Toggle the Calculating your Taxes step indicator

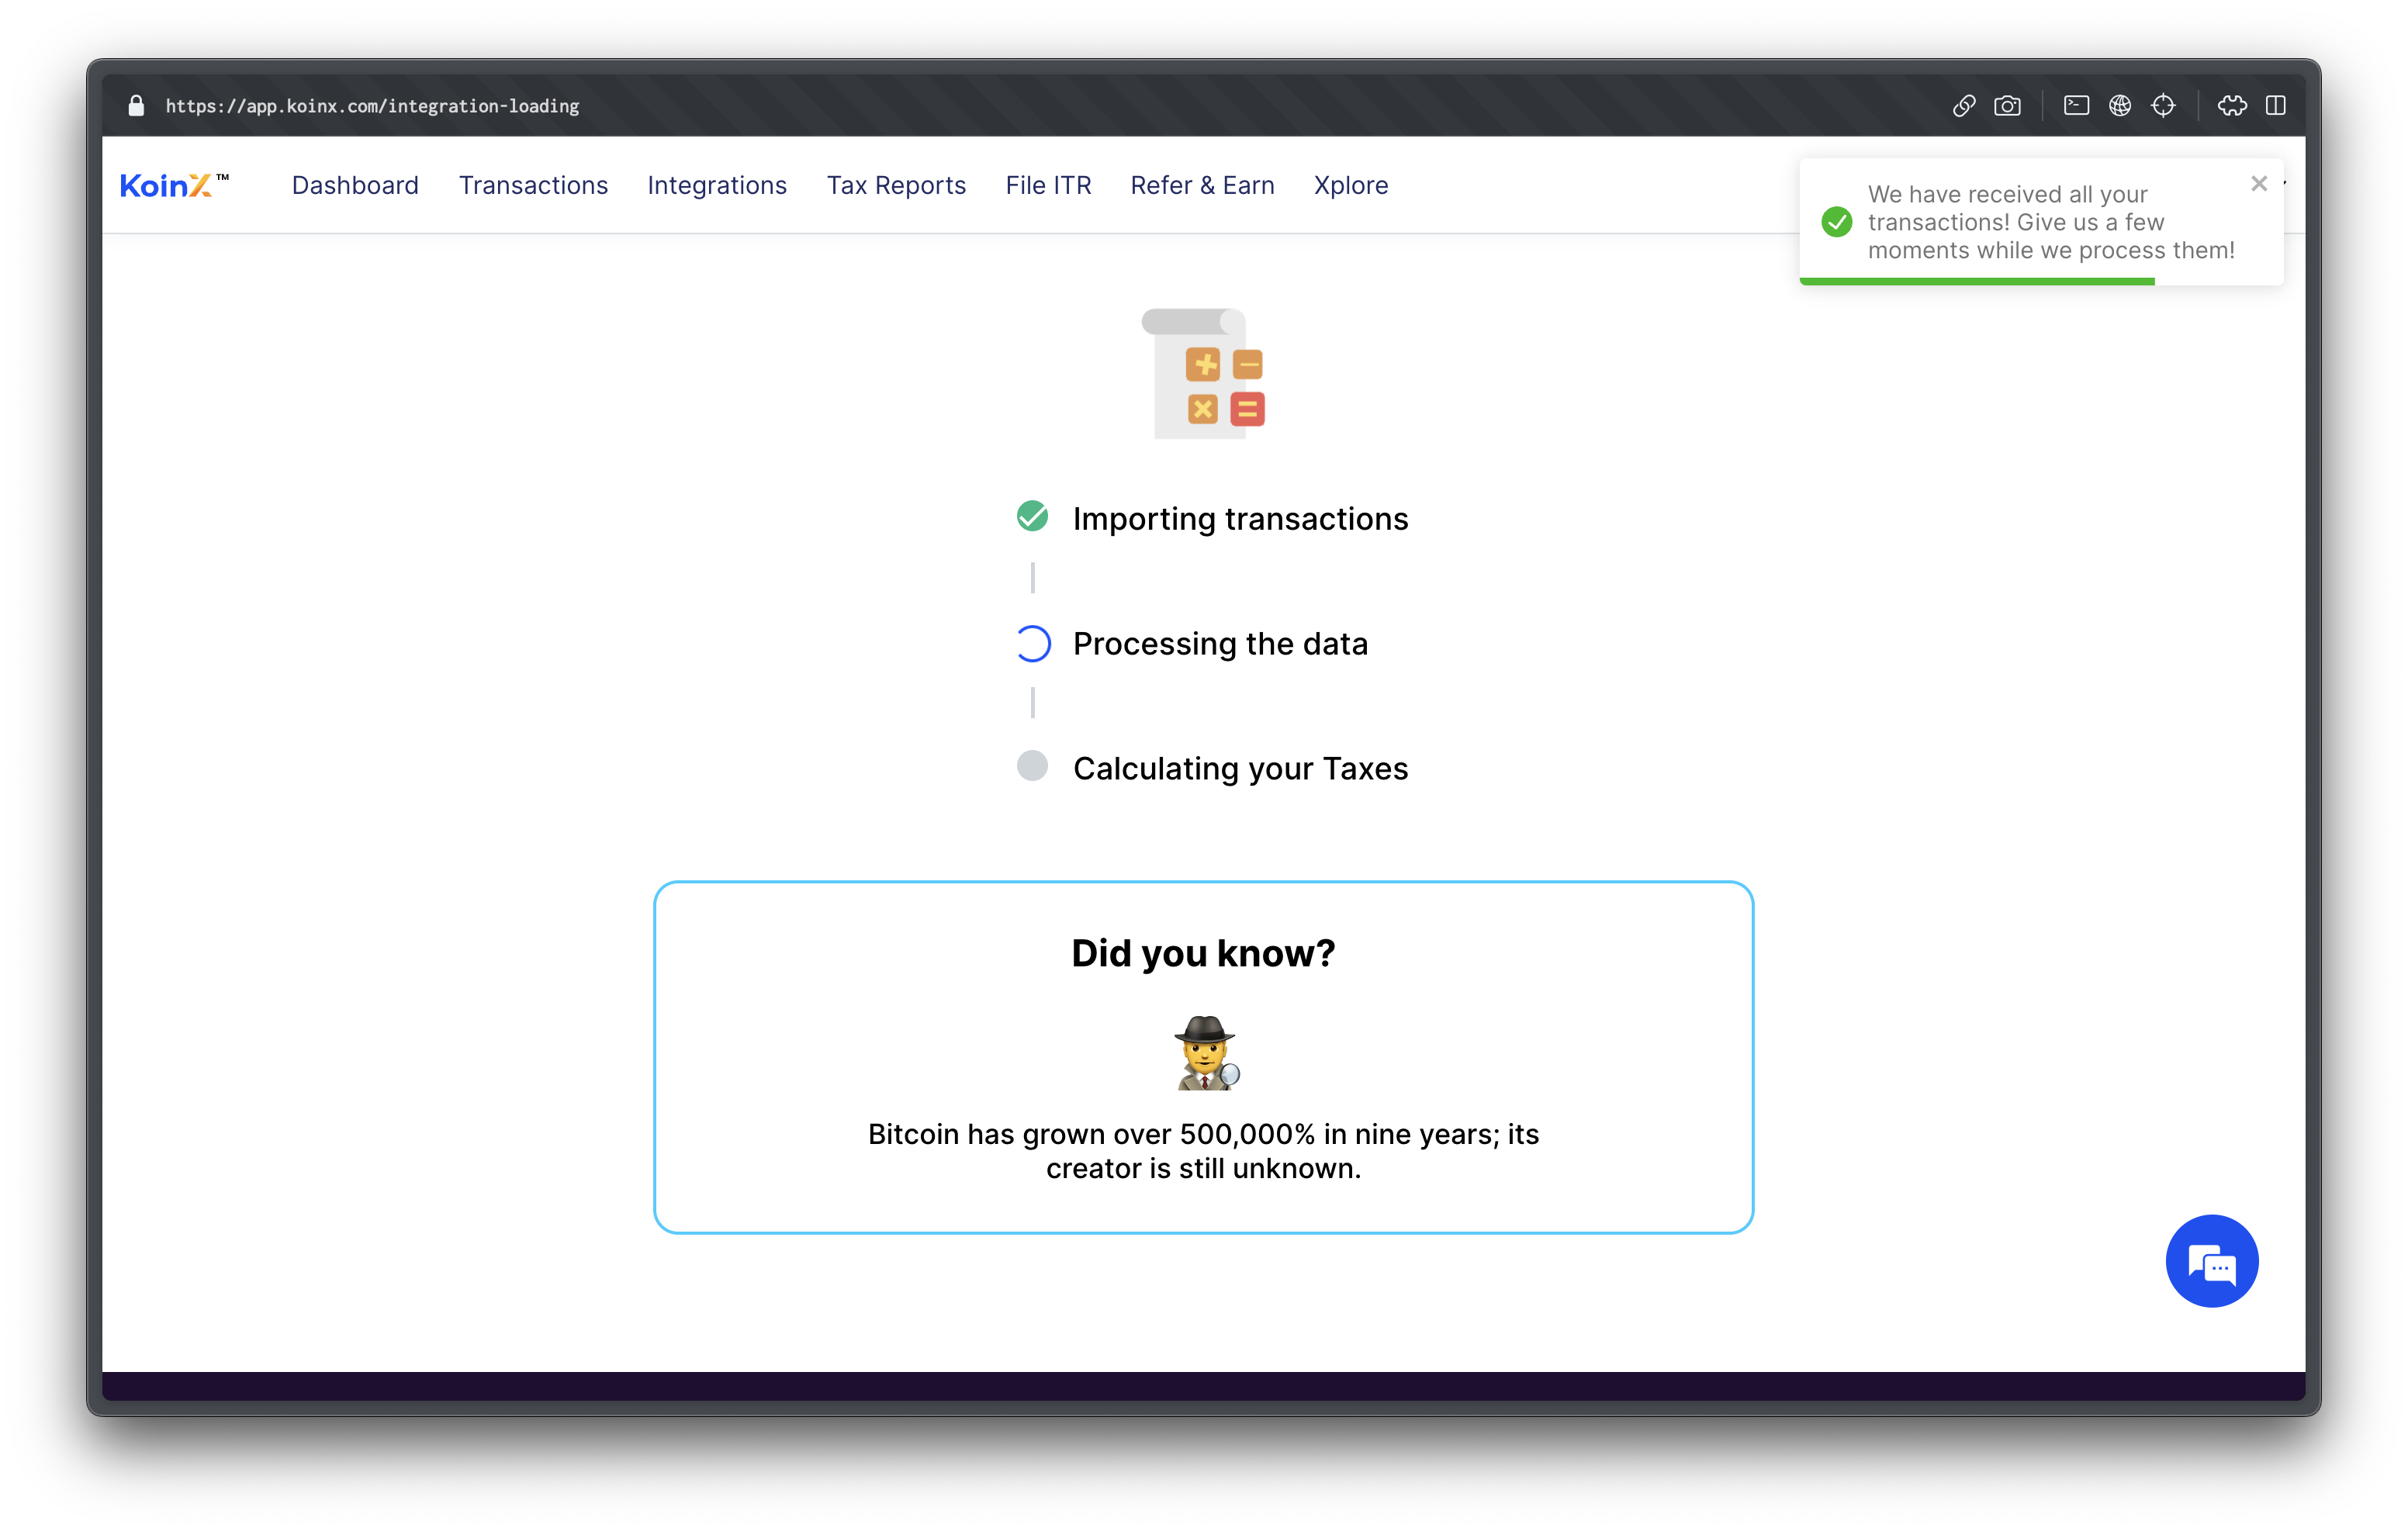[x=1030, y=768]
